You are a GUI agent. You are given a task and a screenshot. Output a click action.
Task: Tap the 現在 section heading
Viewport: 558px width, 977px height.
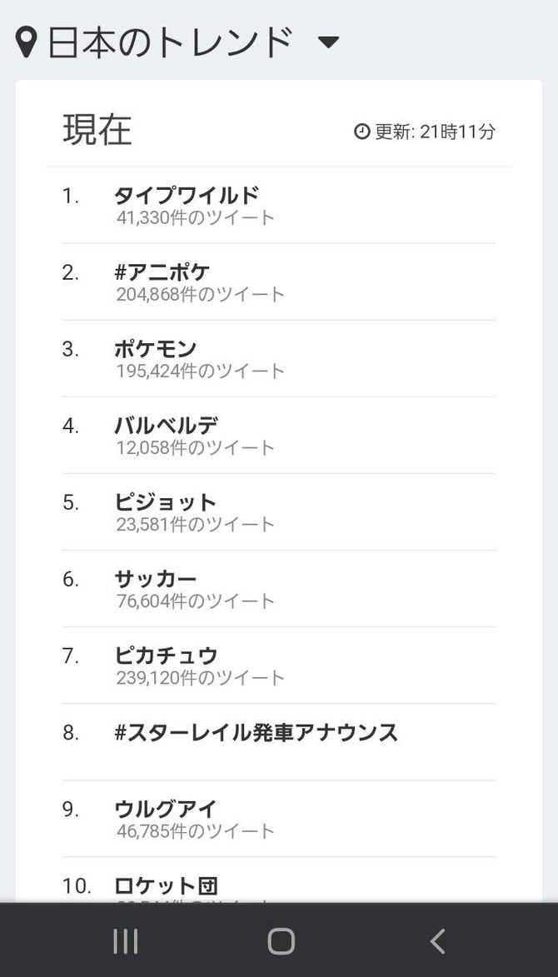tap(97, 131)
